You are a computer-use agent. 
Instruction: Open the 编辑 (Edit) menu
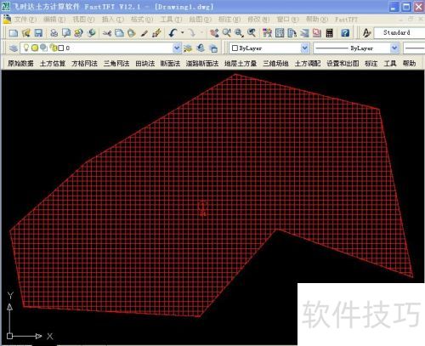coord(54,20)
